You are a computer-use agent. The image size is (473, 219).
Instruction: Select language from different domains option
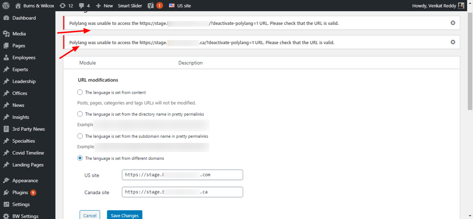(x=80, y=158)
